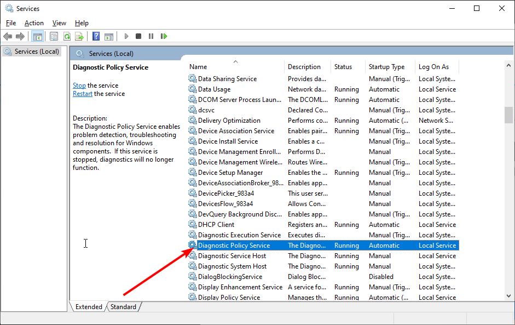Select the Diagnostic System Host service name
Screen dimensions: 515x325
(232, 266)
